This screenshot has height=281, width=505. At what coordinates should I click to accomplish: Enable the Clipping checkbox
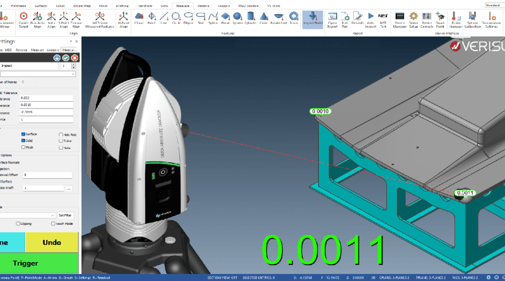[18, 224]
